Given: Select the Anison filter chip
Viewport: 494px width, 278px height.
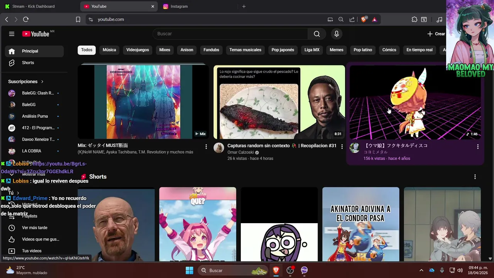Looking at the screenshot, I should click(x=187, y=50).
